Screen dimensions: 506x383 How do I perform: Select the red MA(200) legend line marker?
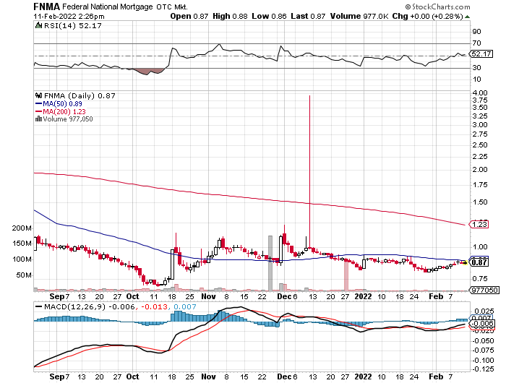[x=38, y=111]
